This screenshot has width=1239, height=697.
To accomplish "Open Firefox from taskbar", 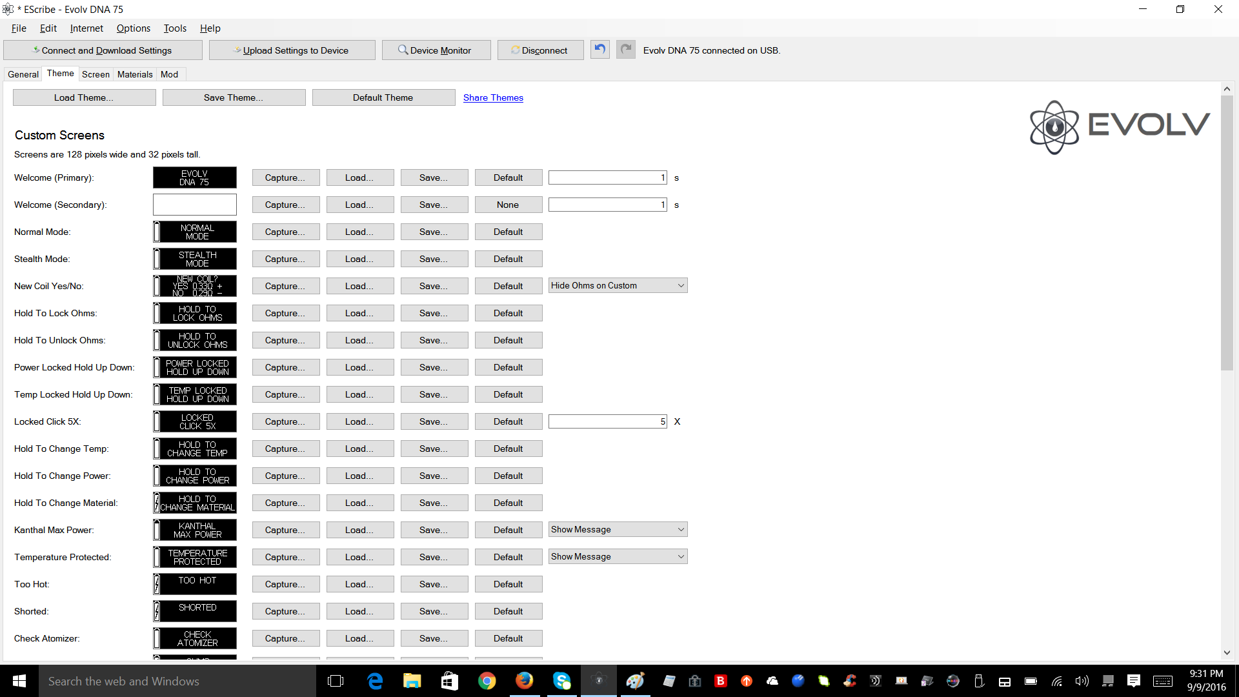I will tap(524, 681).
